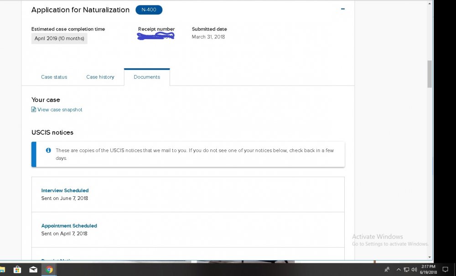Open the Mail app from the taskbar
The image size is (456, 276).
pyautogui.click(x=33, y=270)
